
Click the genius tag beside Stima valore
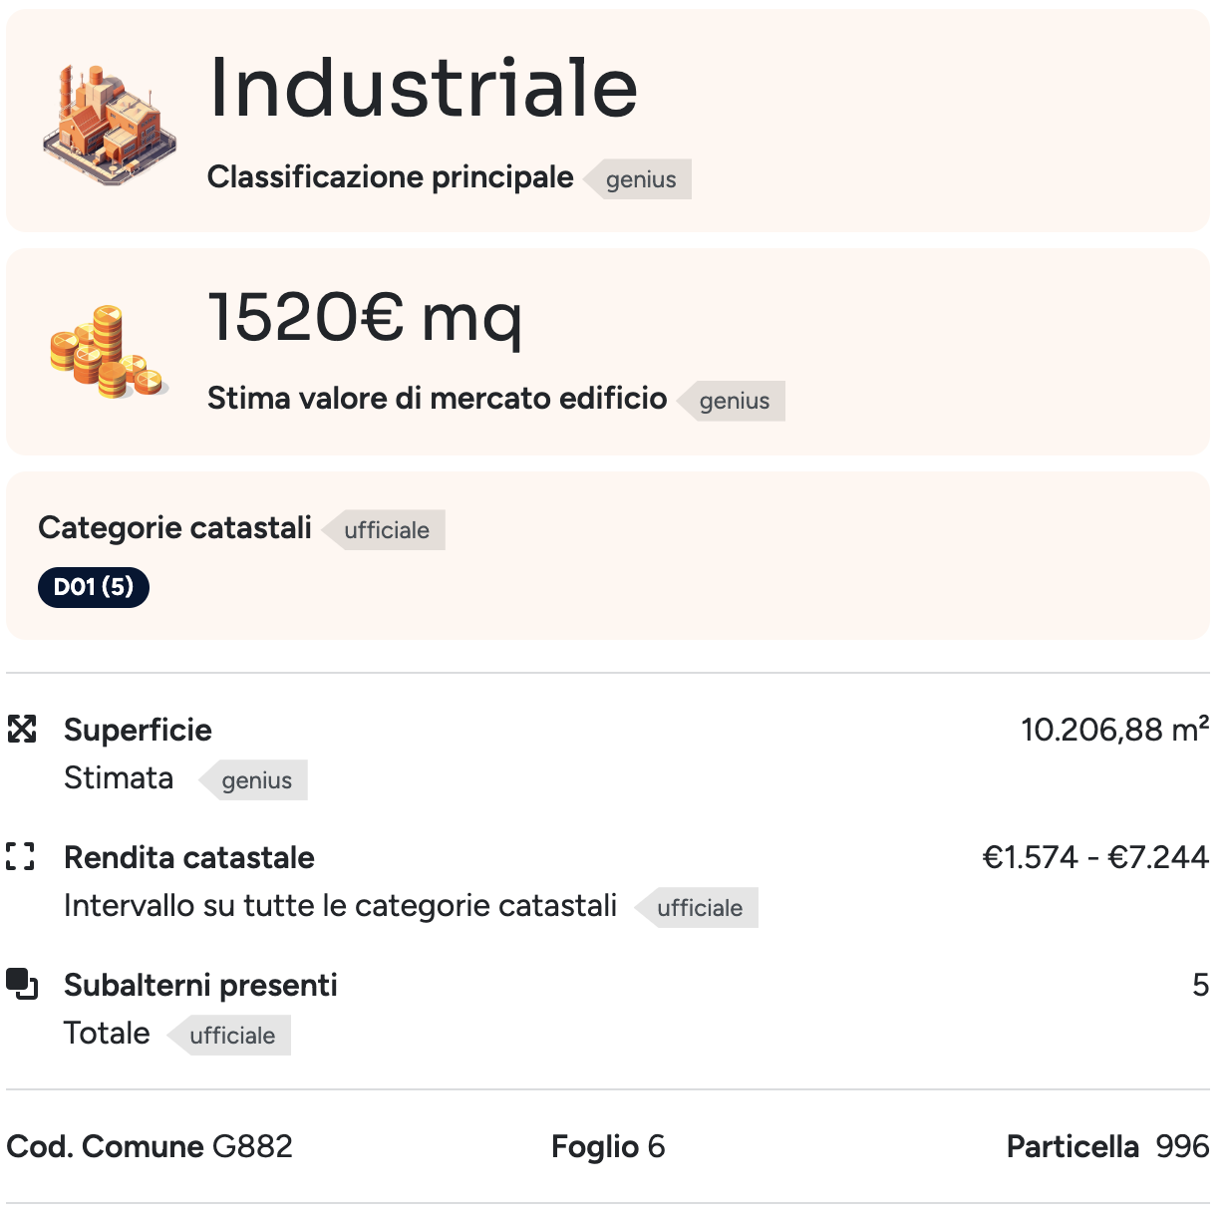(x=734, y=401)
